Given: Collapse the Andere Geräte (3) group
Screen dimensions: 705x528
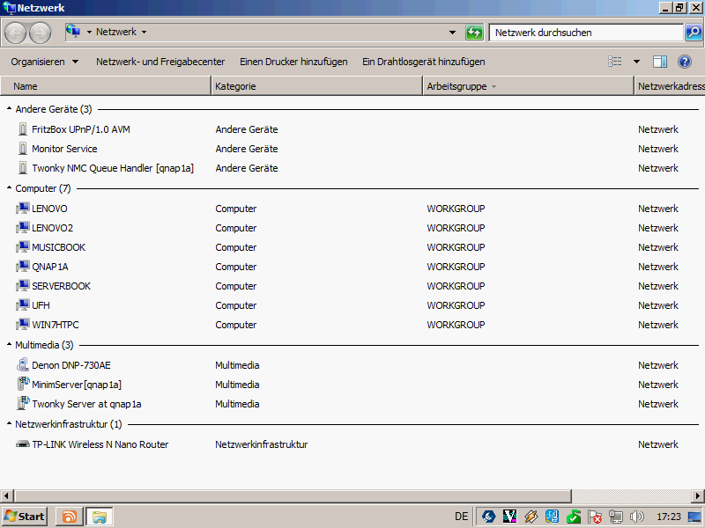Looking at the screenshot, I should [x=9, y=109].
